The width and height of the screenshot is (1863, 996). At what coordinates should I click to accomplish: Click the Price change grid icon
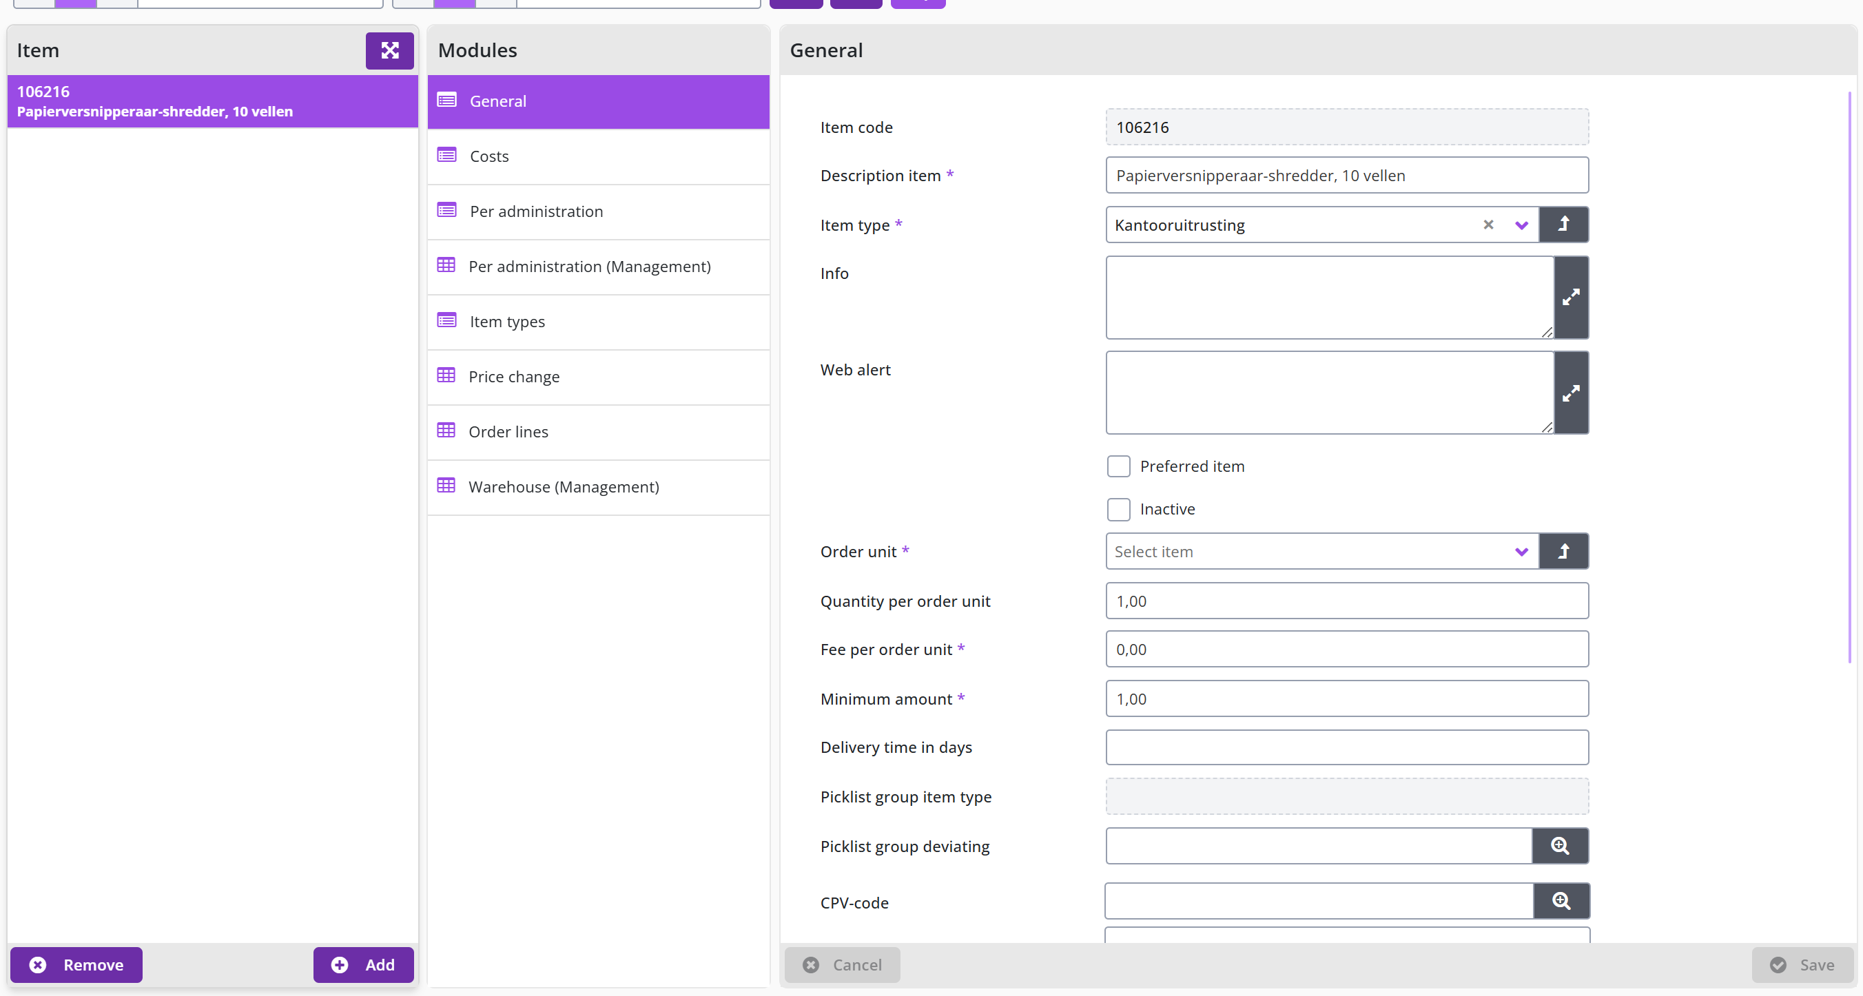[x=446, y=375]
